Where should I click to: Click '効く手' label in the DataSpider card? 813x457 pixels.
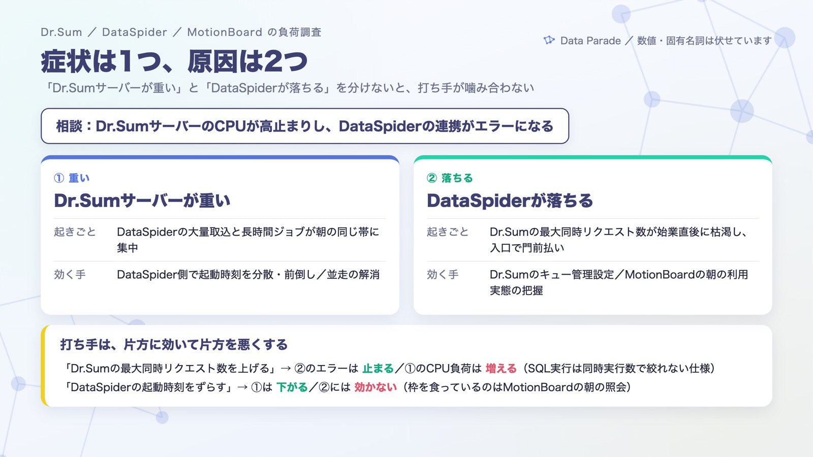[443, 274]
